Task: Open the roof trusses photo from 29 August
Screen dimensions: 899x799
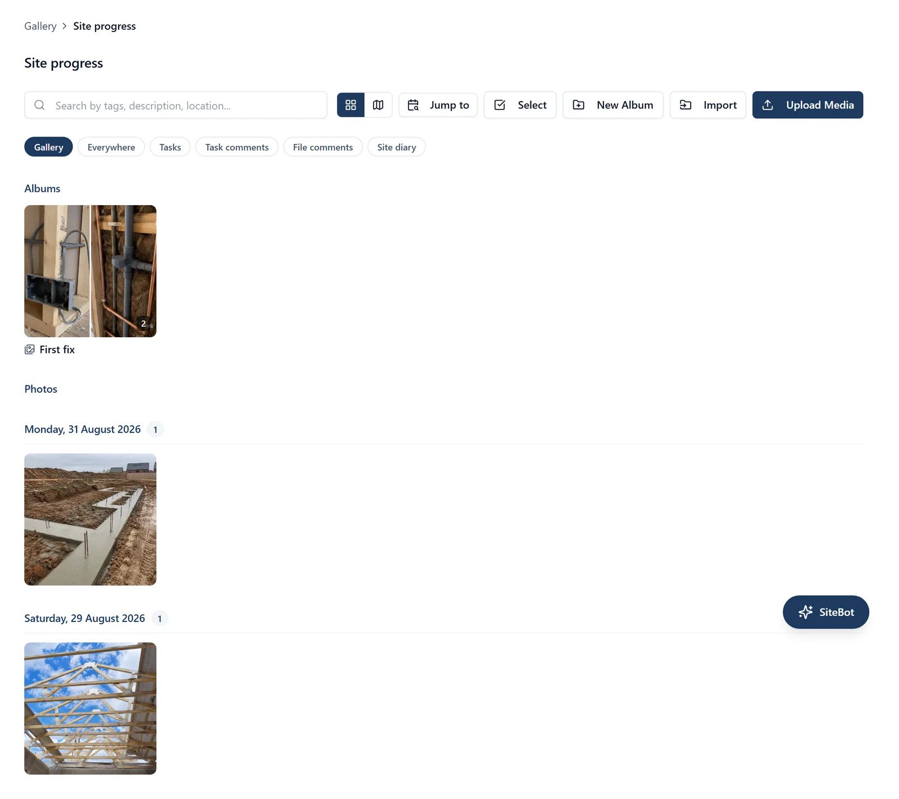Action: click(x=90, y=709)
